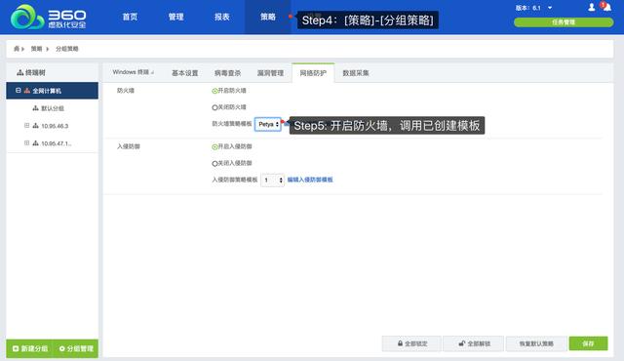This screenshot has width=624, height=361.
Task: Click the 全部锁定 button
Action: click(411, 343)
